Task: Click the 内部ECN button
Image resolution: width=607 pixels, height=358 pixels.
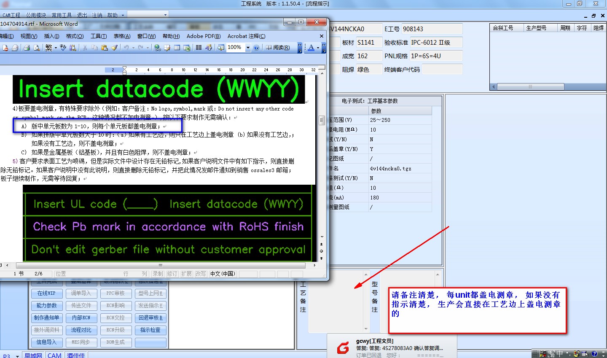Action: click(x=81, y=318)
